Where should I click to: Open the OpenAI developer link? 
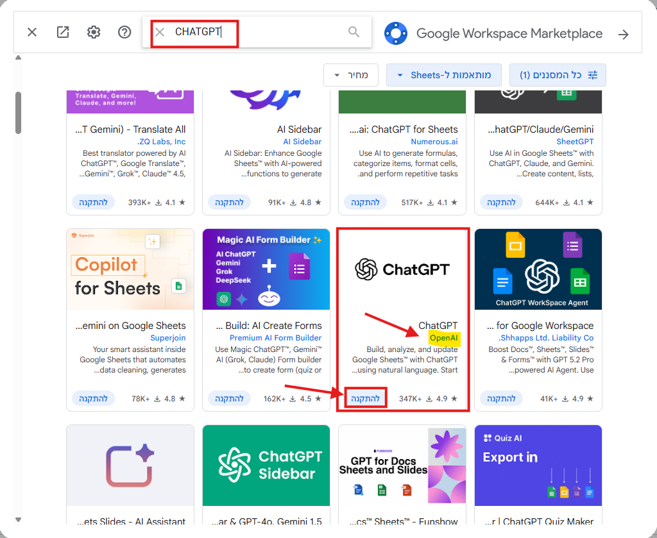pos(444,338)
